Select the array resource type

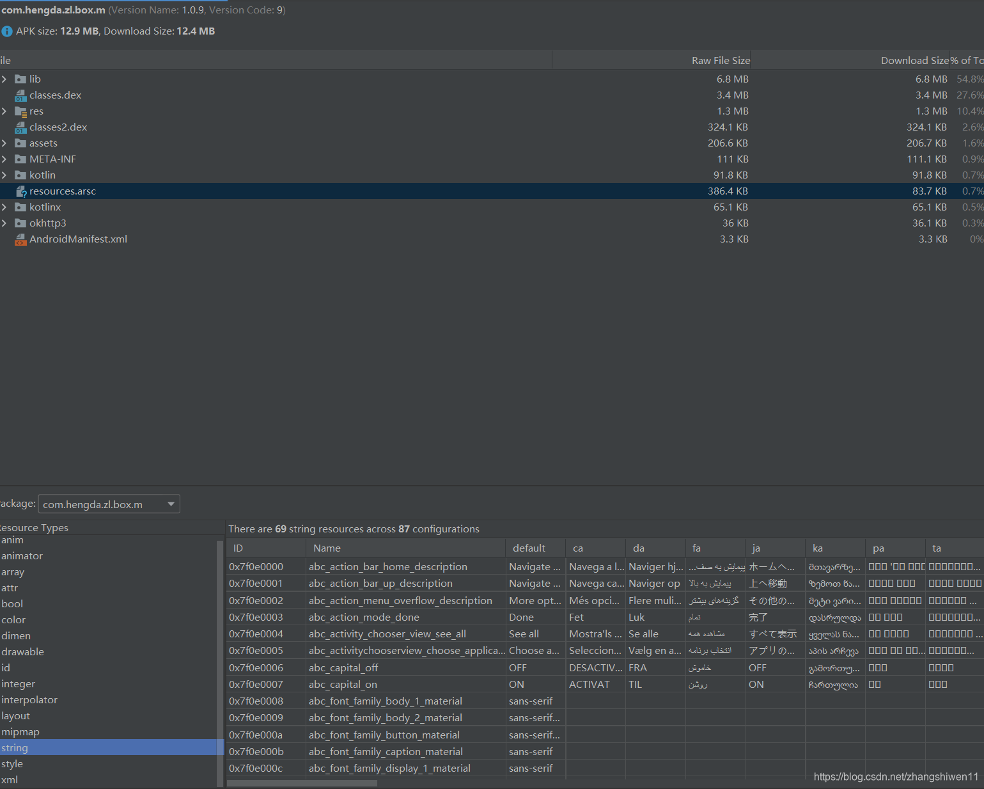click(109, 572)
